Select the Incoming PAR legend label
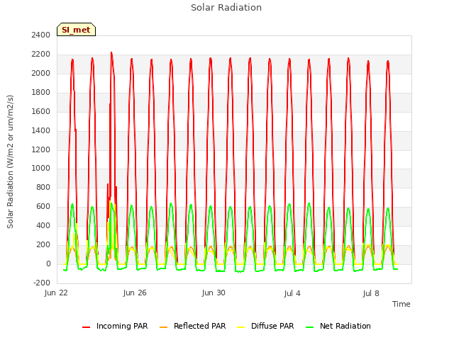Viewport: 454px width, 340px height. pos(122,326)
